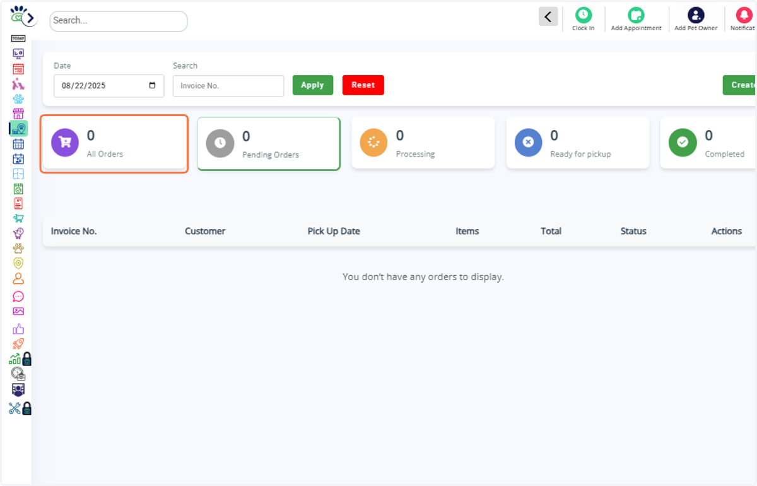Click the Status column header
The height and width of the screenshot is (486, 757).
coord(633,231)
